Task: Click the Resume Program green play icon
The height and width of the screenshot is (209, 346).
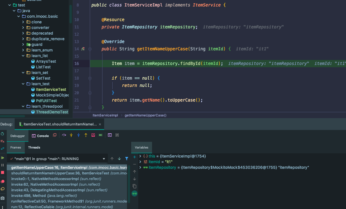Action: pyautogui.click(x=3, y=158)
